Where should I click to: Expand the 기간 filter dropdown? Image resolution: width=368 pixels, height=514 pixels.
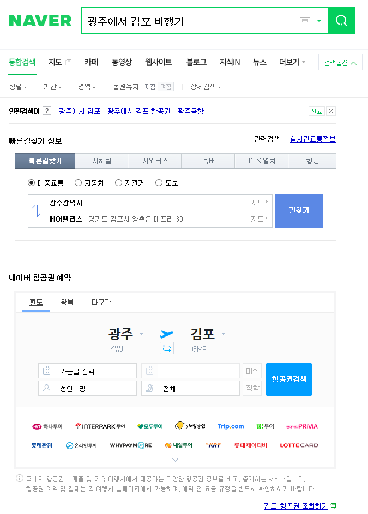tap(52, 87)
